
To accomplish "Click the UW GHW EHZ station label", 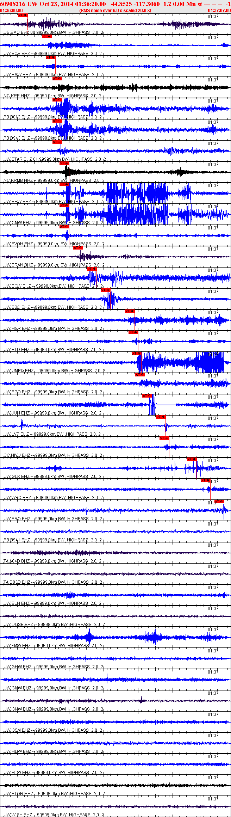I will (54, 667).
